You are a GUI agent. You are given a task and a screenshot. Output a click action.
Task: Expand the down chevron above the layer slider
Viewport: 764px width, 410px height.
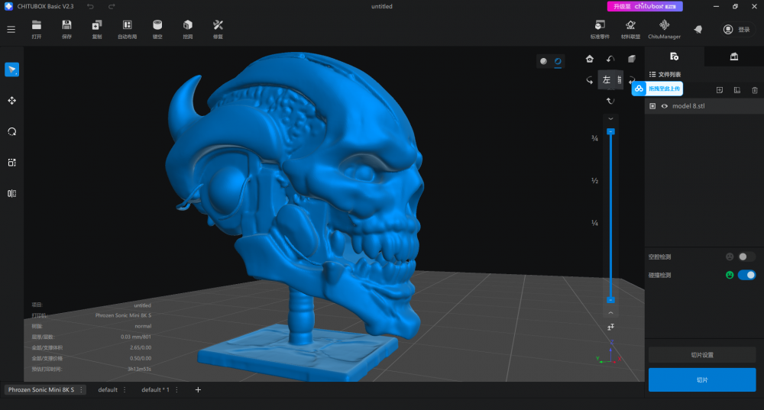point(610,119)
